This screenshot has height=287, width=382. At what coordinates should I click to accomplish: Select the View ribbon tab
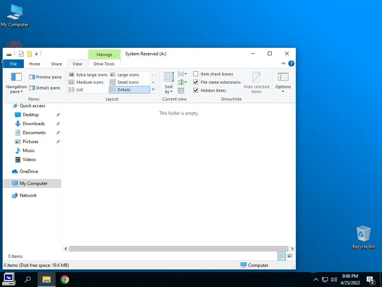(x=77, y=64)
